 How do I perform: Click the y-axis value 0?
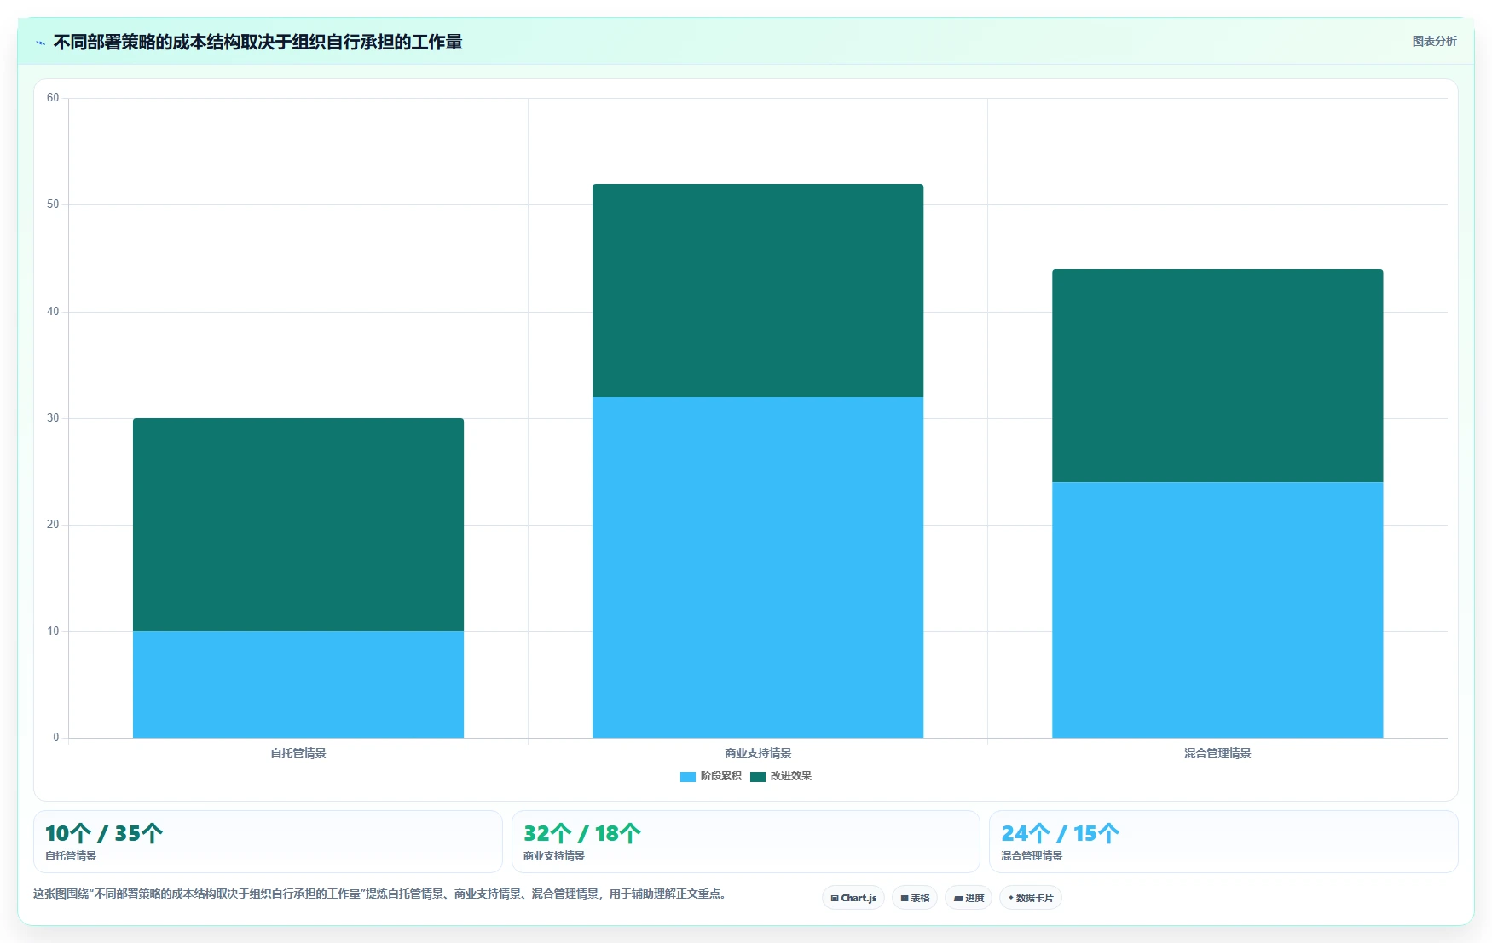pyautogui.click(x=56, y=738)
